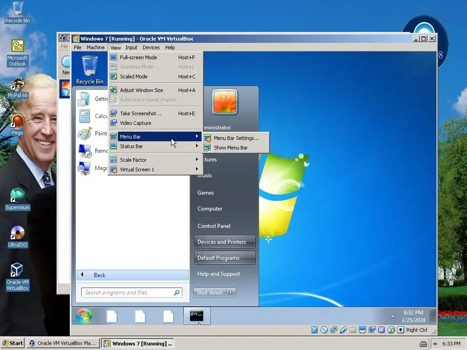The width and height of the screenshot is (467, 350).
Task: Click the recording indicator in VM status bar
Action: [x=372, y=330]
